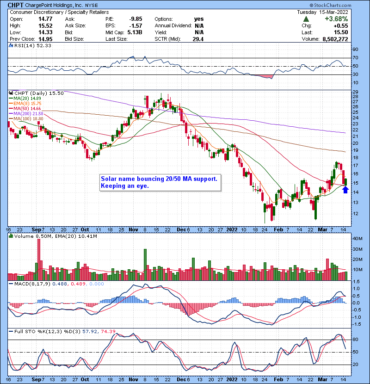This screenshot has height=384, width=370.
Task: Click the Volume value 8,502,272
Action: 335,39
